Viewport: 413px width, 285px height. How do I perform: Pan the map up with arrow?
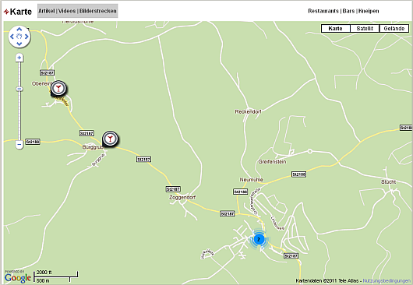pyautogui.click(x=19, y=30)
